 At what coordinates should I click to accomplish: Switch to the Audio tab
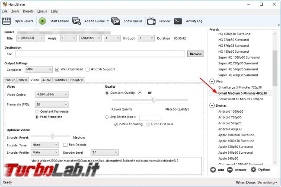(47, 80)
